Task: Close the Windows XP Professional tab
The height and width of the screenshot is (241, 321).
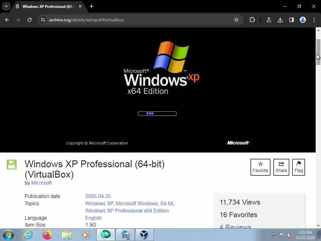Action: (80, 6)
